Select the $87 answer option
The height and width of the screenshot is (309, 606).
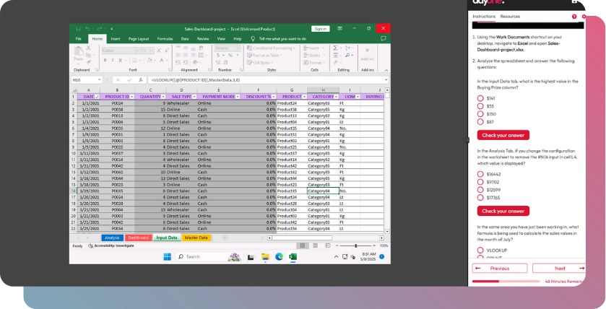coord(480,122)
